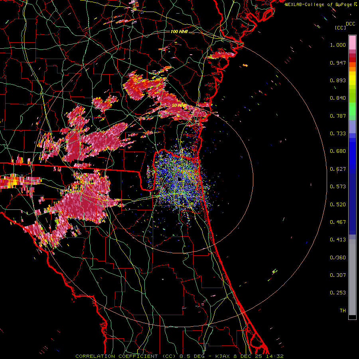Viewport: 359px width, 359px height.
Task: Select the 0.787 scale value
Action: click(338, 116)
